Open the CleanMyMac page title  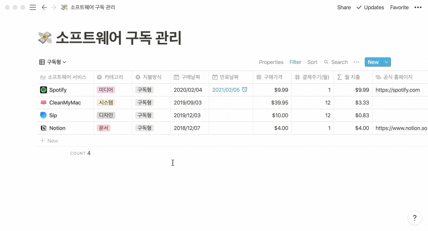(x=65, y=103)
